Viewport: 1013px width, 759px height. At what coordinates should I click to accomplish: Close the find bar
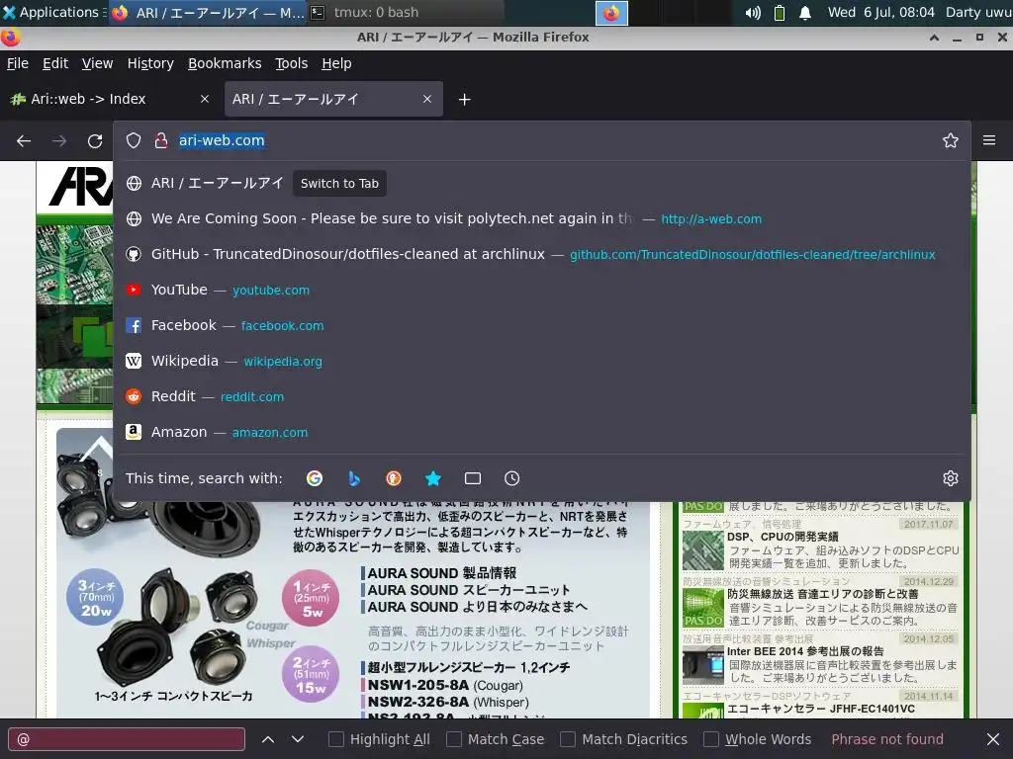click(993, 739)
